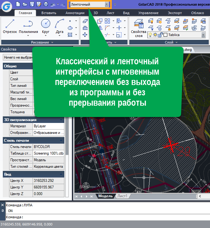Open the undo history dropdown arrow
This screenshot has height=228, width=210.
58,4
